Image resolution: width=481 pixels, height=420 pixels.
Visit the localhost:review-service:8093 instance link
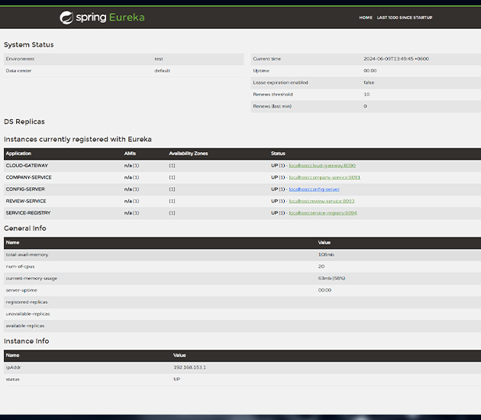coord(321,201)
